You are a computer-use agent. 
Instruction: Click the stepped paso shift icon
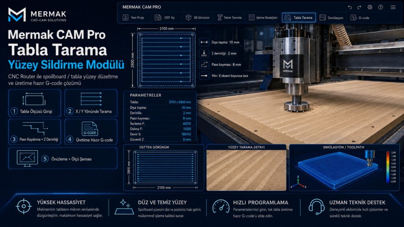[35, 128]
